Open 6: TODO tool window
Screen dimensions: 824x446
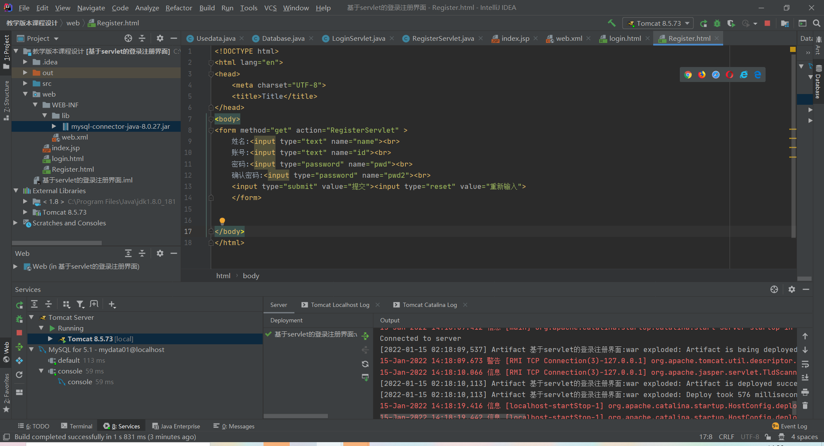(x=33, y=426)
